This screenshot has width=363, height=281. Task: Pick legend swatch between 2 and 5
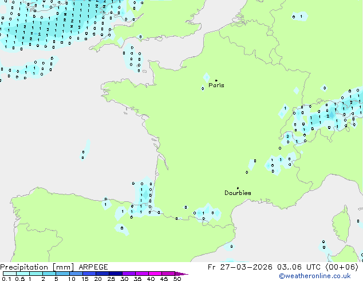tap(49, 274)
